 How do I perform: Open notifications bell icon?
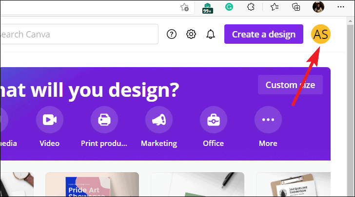pos(210,35)
